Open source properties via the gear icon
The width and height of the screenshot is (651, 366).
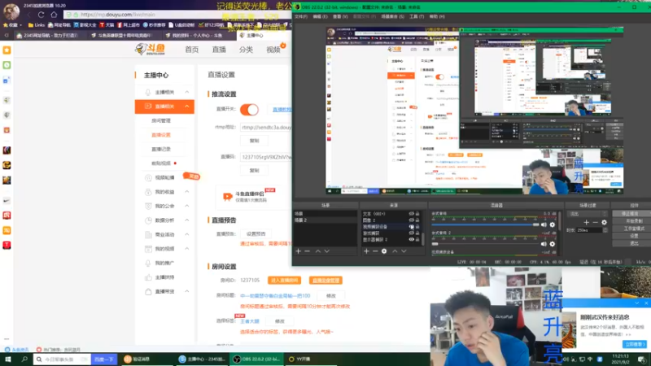pos(384,251)
